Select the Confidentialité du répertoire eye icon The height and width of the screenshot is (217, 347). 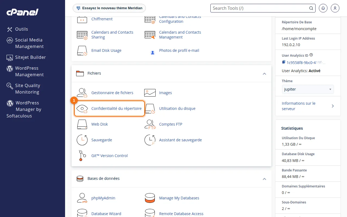[82, 108]
